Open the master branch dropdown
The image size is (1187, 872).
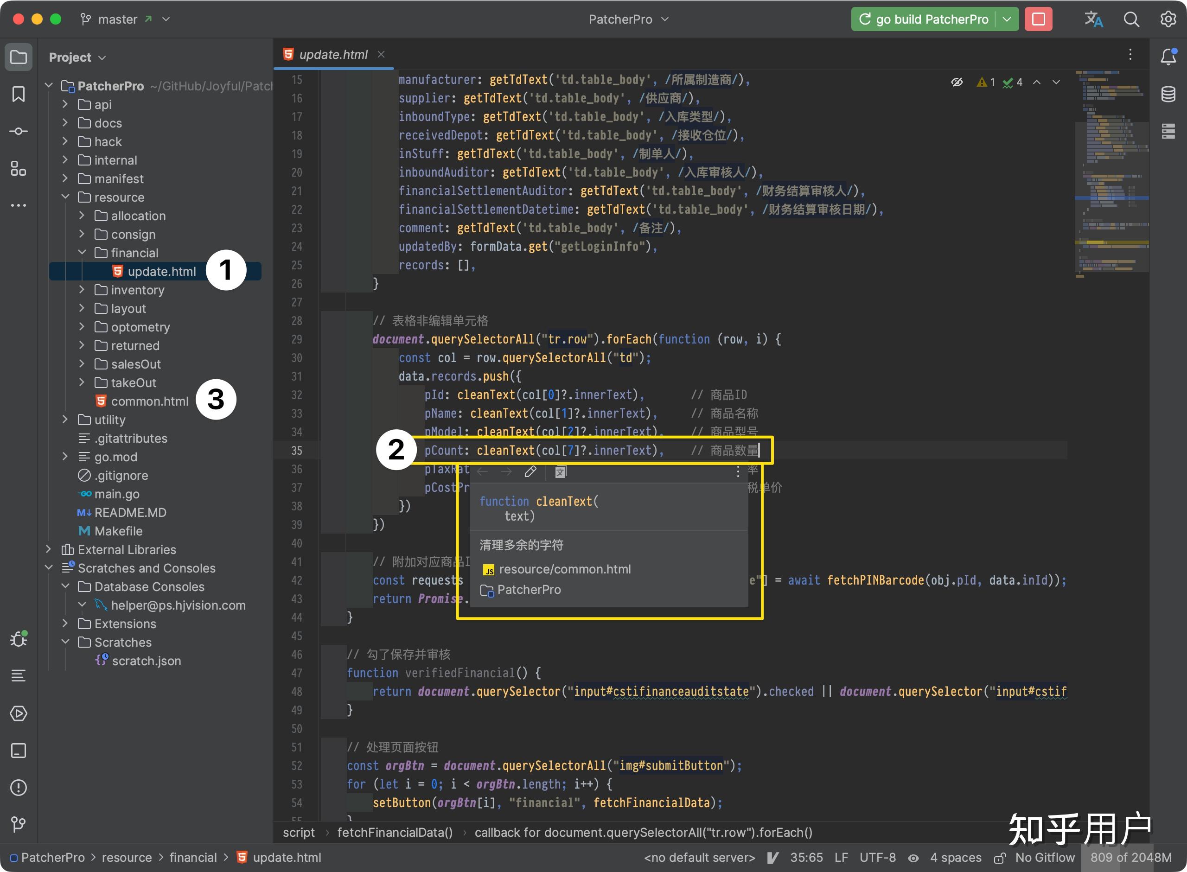pos(125,19)
